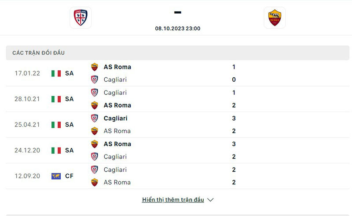352x216 pixels.
Task: Open Cagliari team name in 25.04.21 match
Action: tap(116, 118)
